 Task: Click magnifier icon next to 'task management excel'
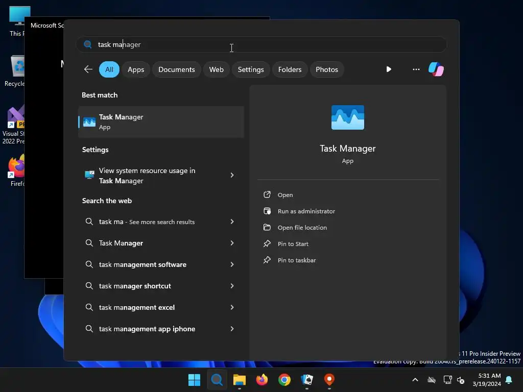tap(89, 307)
